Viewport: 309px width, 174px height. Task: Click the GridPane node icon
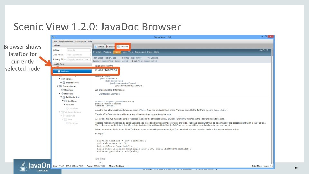point(62,79)
